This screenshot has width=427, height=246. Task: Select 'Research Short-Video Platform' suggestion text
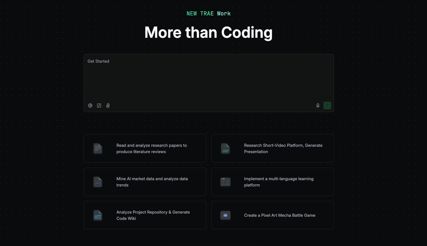click(x=283, y=149)
